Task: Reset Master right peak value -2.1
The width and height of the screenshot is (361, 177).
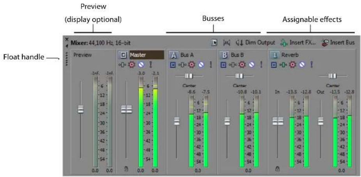Action: click(x=155, y=73)
